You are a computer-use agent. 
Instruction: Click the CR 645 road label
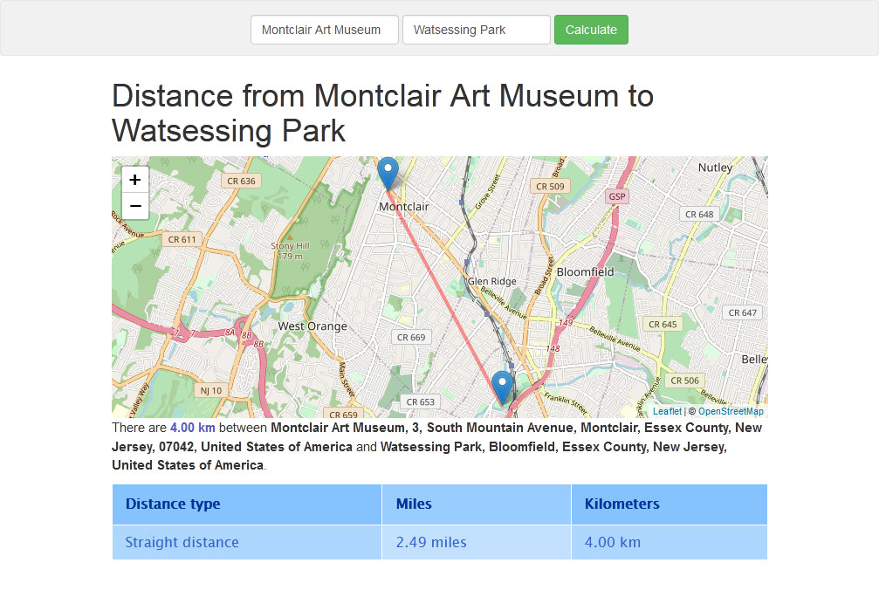coord(663,324)
